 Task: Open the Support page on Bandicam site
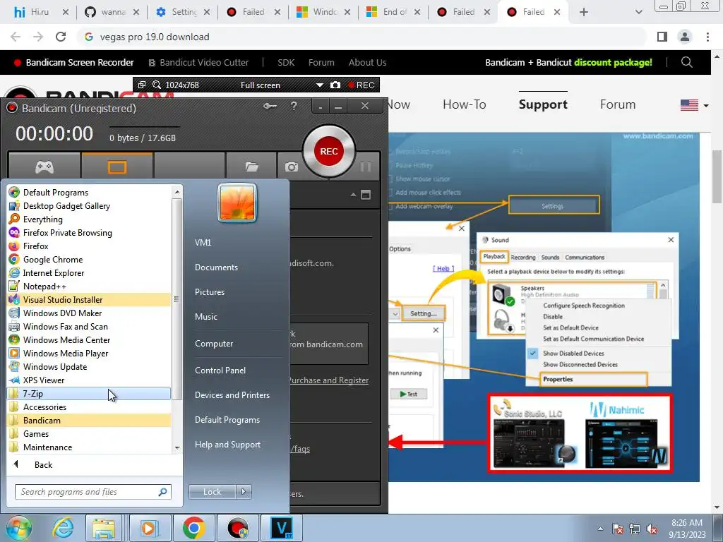click(x=543, y=104)
